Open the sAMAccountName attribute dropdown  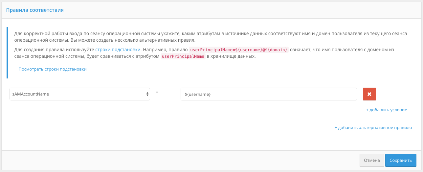(x=79, y=94)
